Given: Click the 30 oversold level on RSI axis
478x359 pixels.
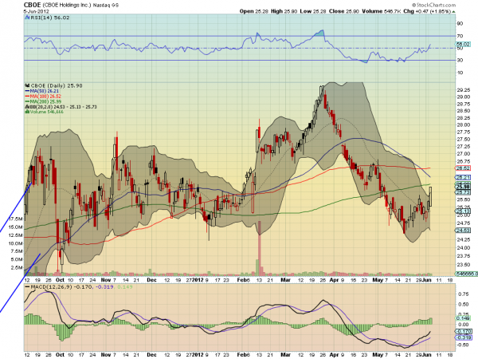Looking at the screenshot, I should 460,60.
